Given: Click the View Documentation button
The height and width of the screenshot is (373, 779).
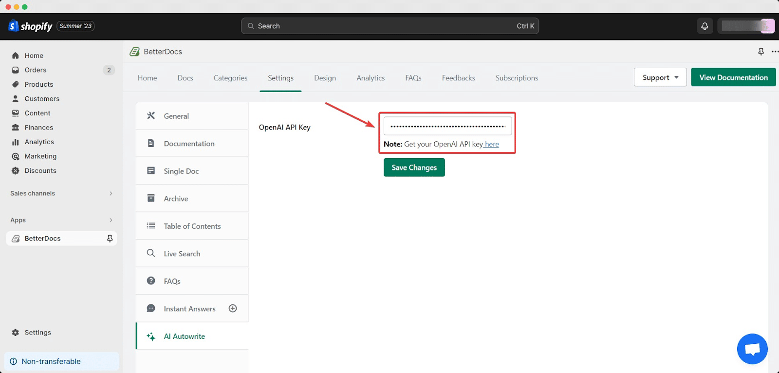Looking at the screenshot, I should click(734, 77).
